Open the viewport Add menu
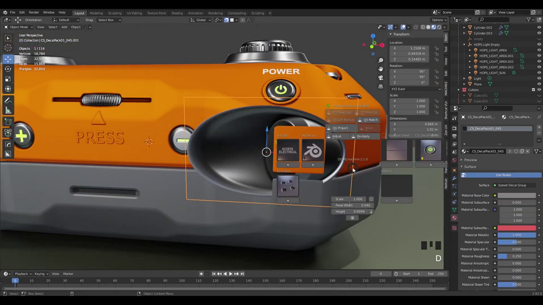 point(64,27)
